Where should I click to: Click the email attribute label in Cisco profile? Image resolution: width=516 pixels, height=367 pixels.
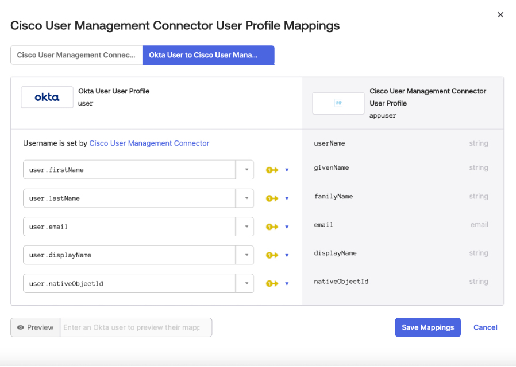324,225
